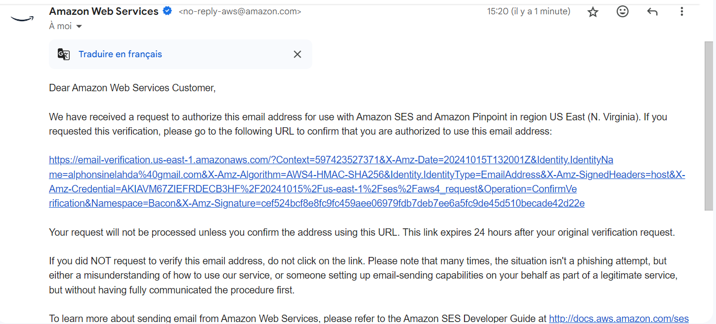Click the À moi recipient label
Image resolution: width=716 pixels, height=324 pixels.
pyautogui.click(x=60, y=26)
